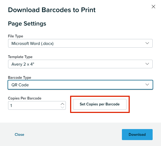Click the Page Settings section heading
The height and width of the screenshot is (146, 161).
pos(27,24)
